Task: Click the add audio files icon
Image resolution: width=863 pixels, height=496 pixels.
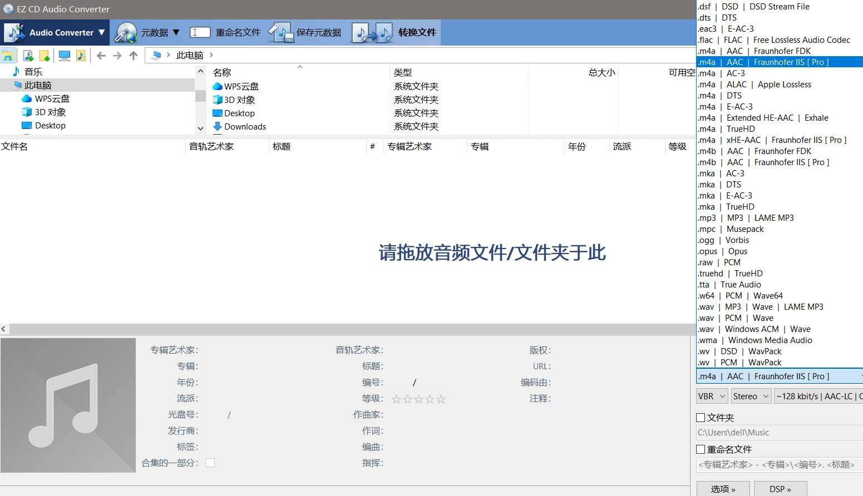Action: tap(28, 56)
